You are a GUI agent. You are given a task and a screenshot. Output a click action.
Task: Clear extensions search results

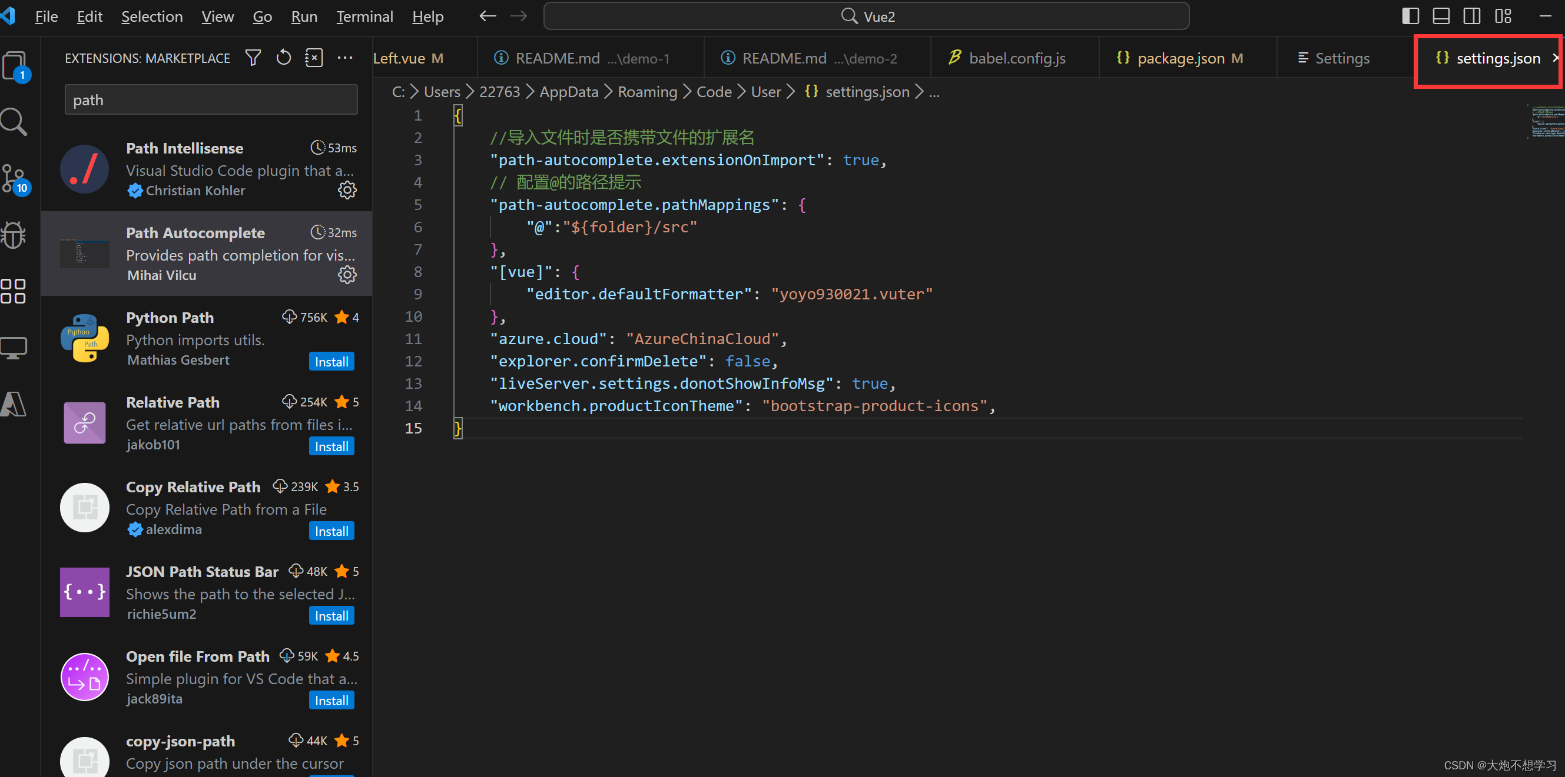tap(313, 58)
